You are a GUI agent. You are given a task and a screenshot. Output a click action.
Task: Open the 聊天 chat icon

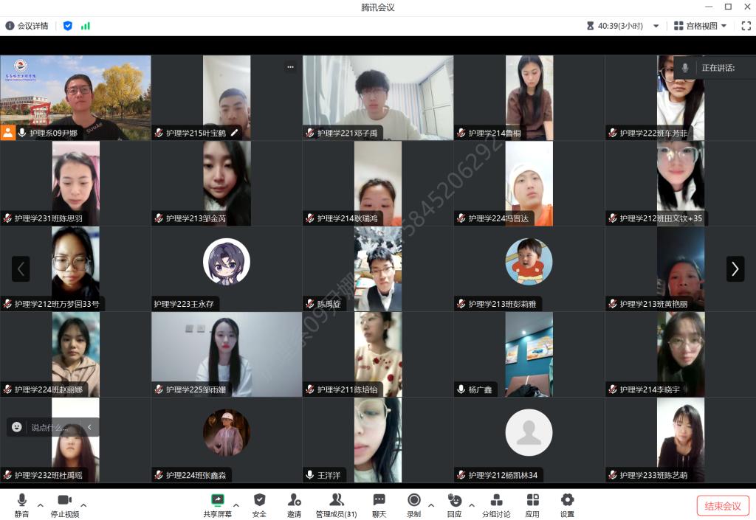coord(379,500)
